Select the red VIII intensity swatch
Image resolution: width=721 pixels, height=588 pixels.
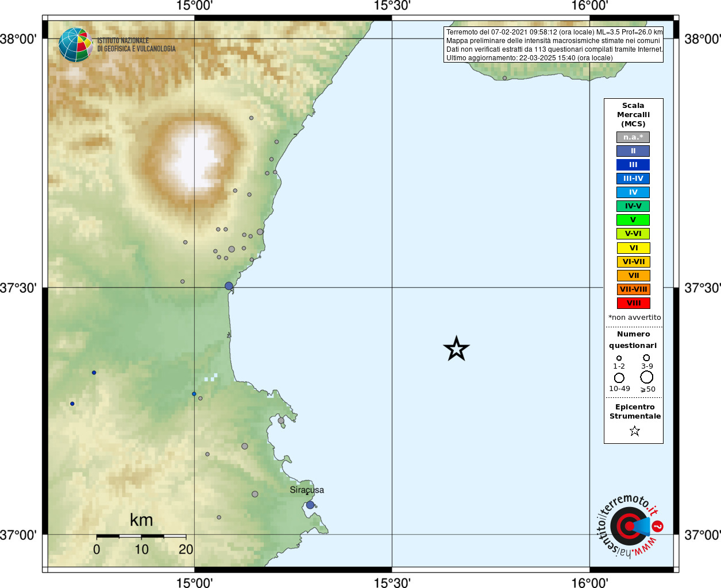click(x=634, y=303)
